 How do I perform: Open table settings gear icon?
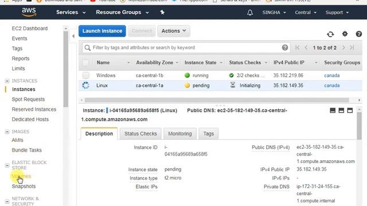coord(345,34)
